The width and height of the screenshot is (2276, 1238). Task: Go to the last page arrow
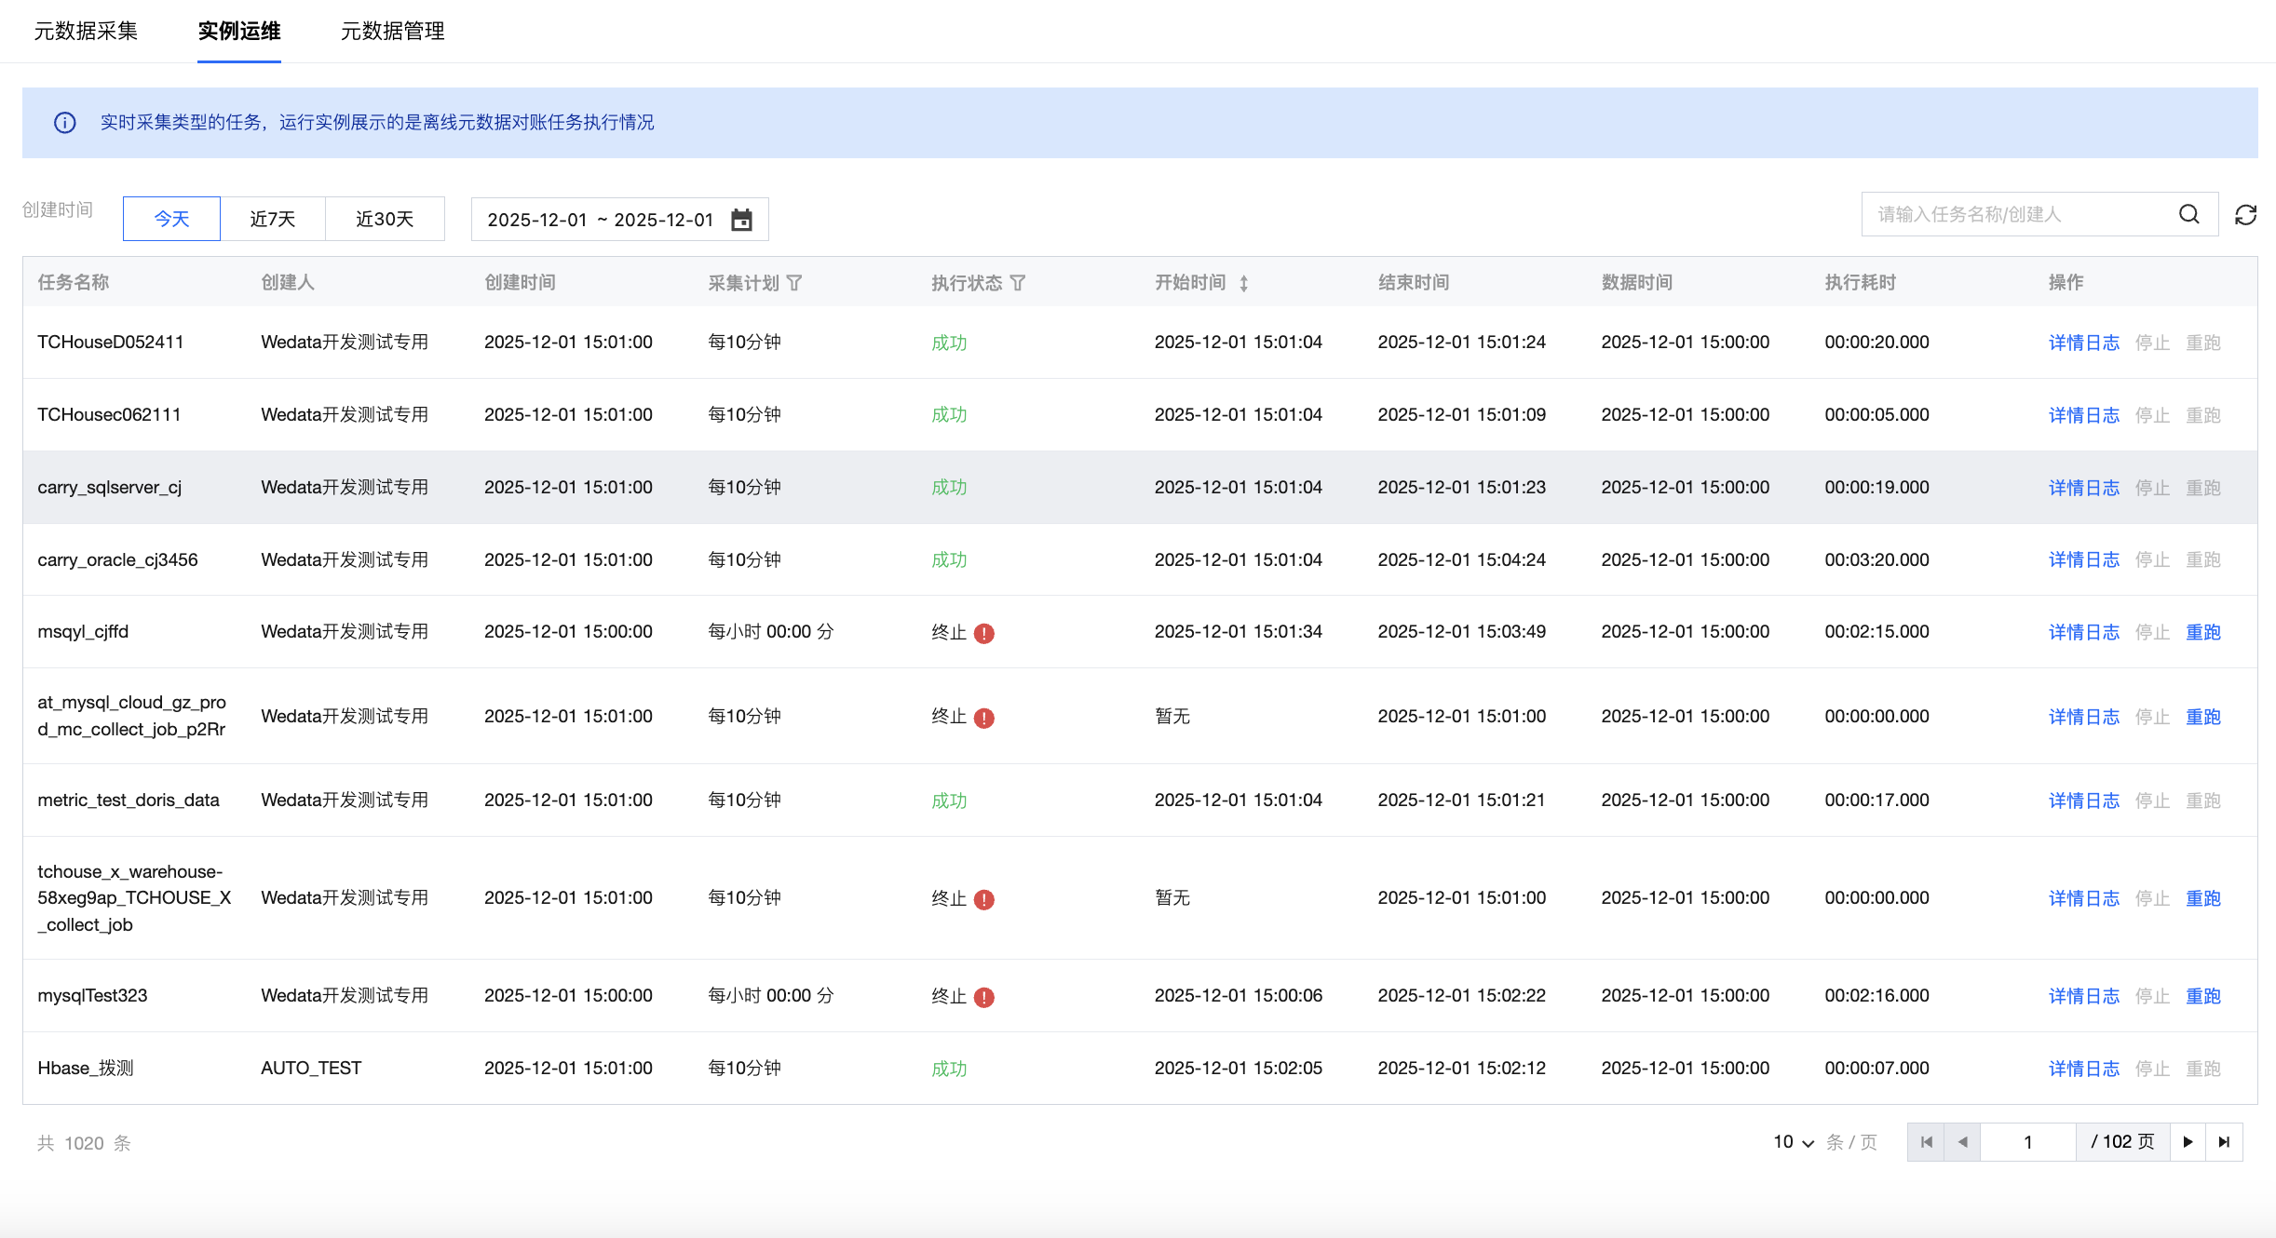coord(2224,1142)
